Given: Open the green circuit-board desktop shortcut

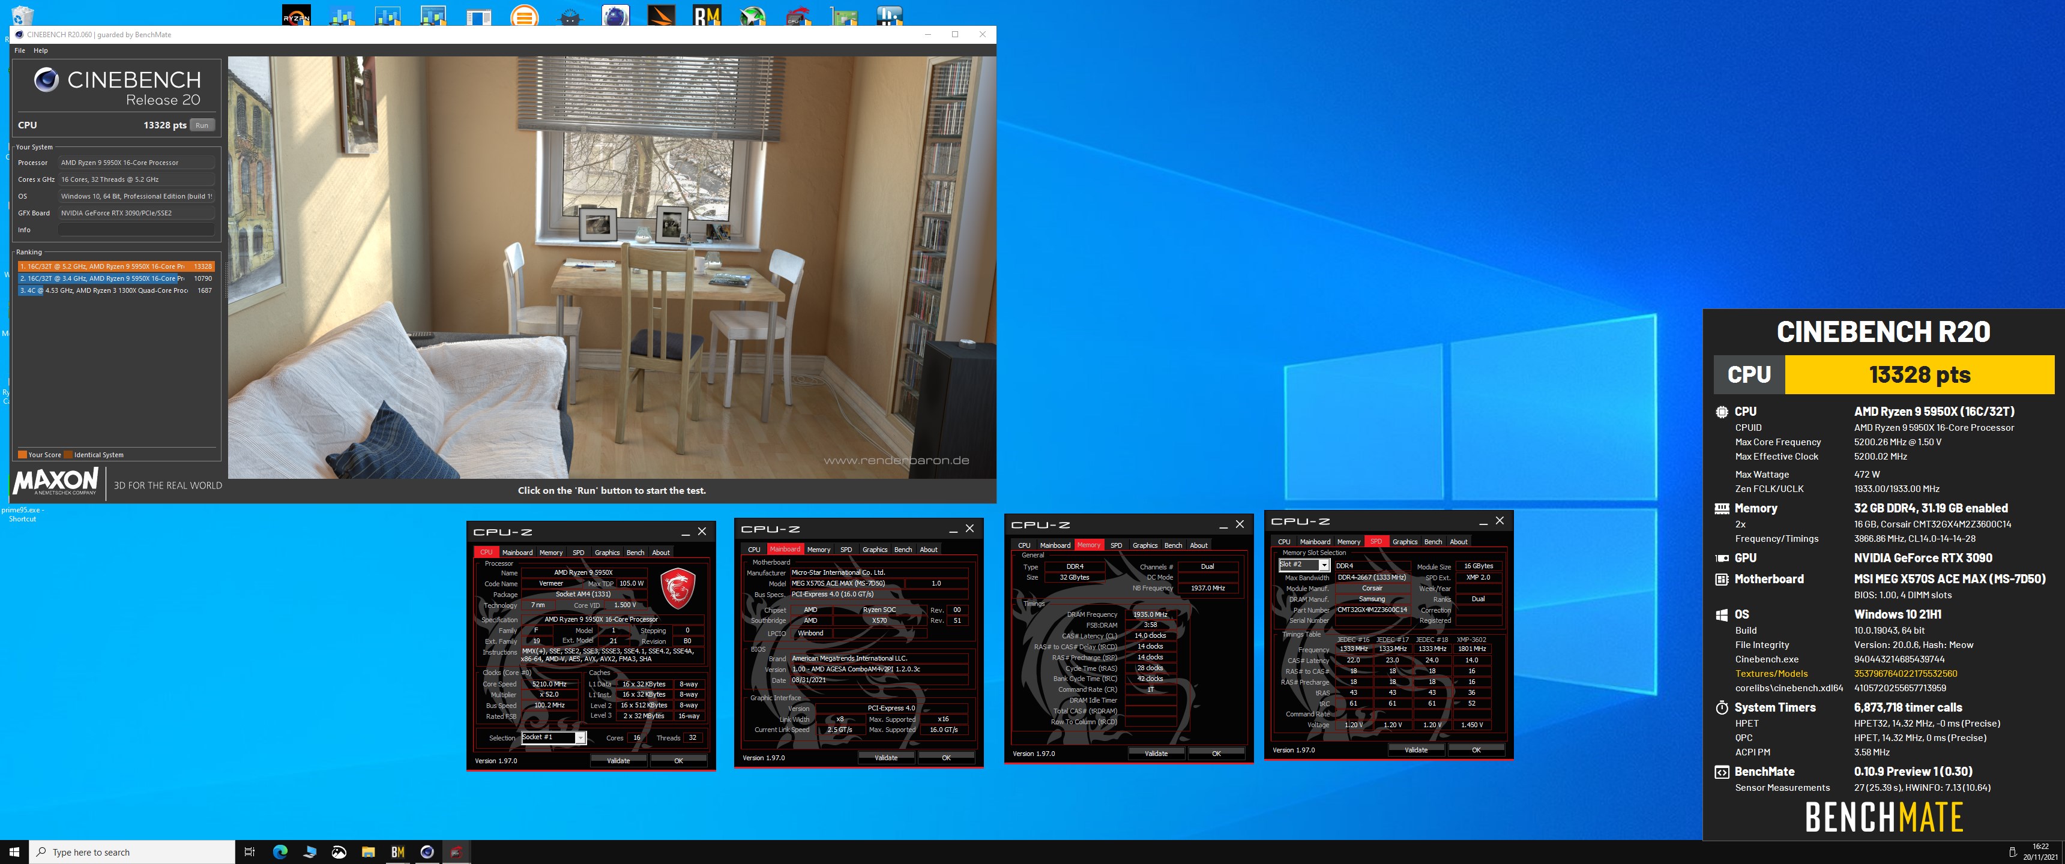Looking at the screenshot, I should point(844,15).
